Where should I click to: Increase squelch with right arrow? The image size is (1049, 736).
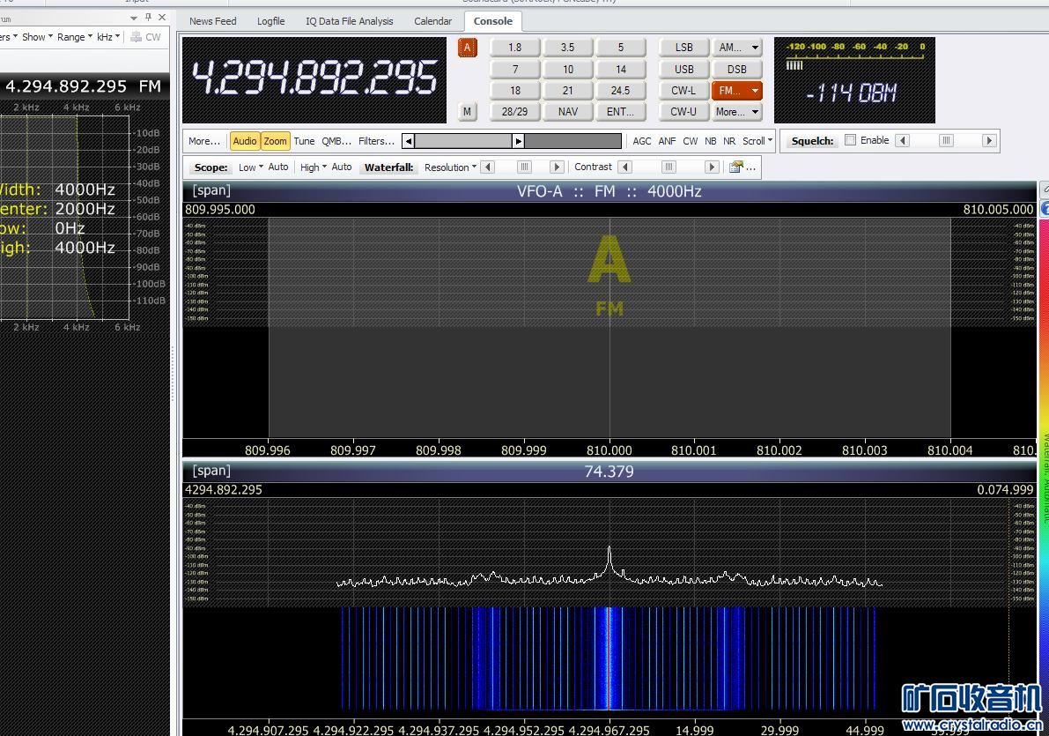[989, 141]
